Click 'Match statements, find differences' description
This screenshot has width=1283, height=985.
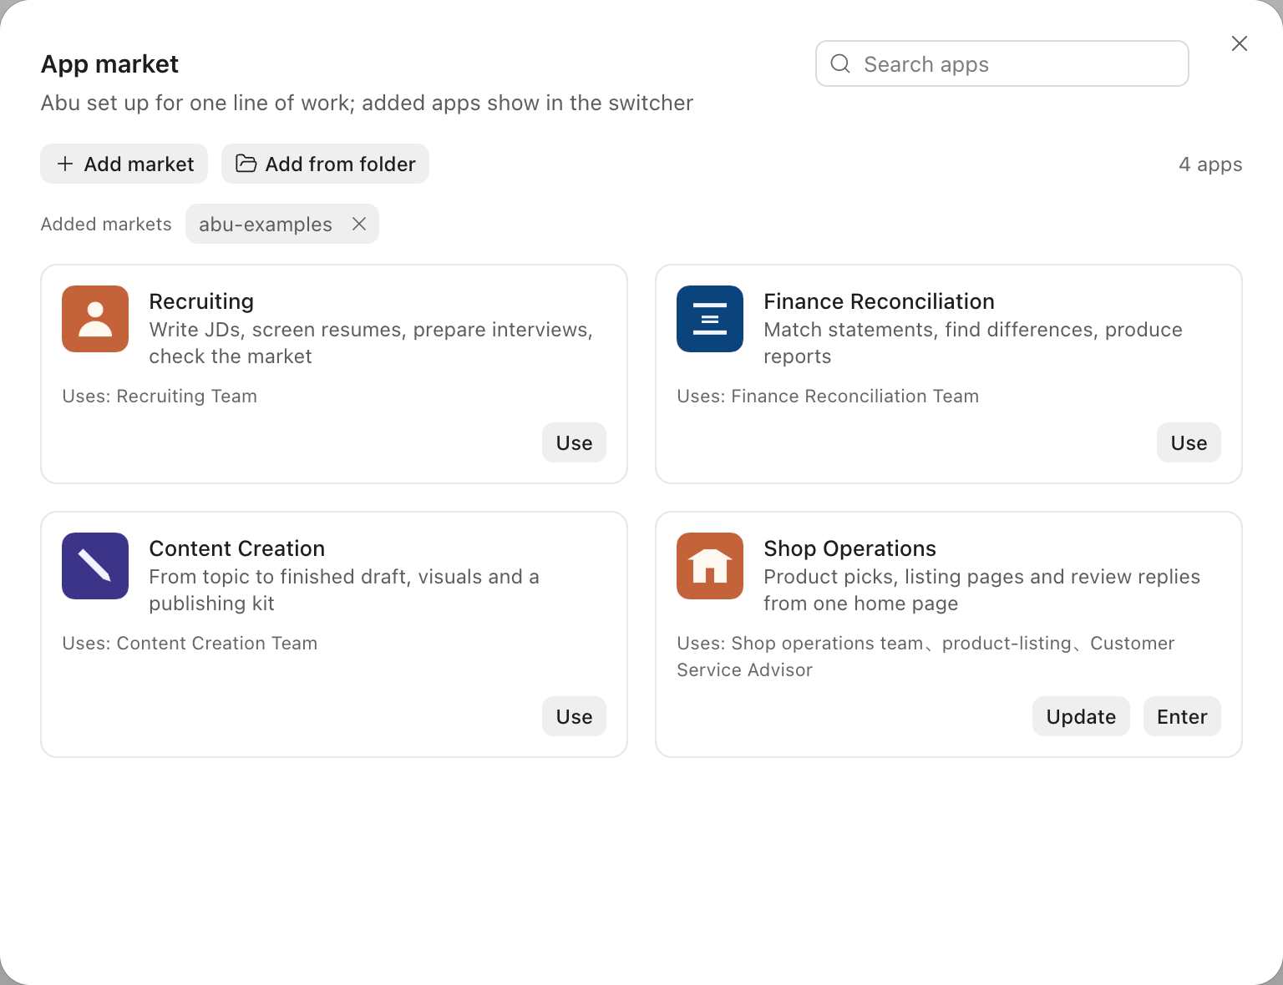(x=973, y=343)
